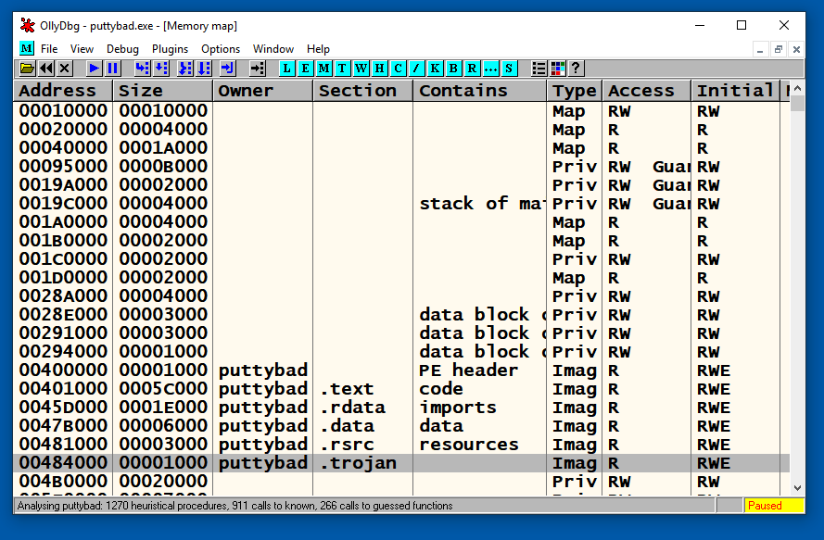The height and width of the screenshot is (540, 824).
Task: Click the Help question mark icon
Action: [x=576, y=69]
